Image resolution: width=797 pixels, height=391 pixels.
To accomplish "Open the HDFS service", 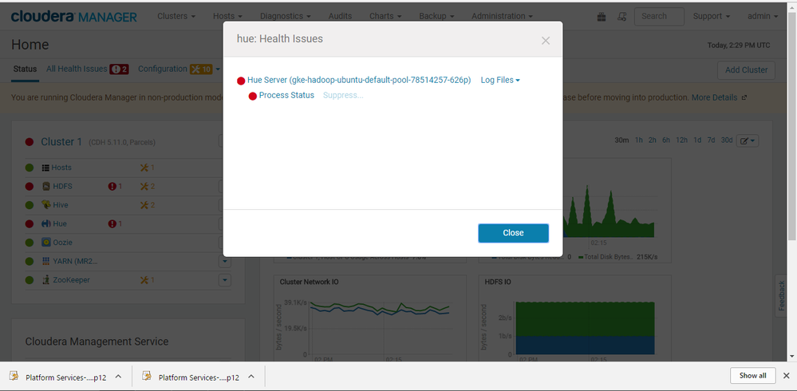I will tap(62, 186).
